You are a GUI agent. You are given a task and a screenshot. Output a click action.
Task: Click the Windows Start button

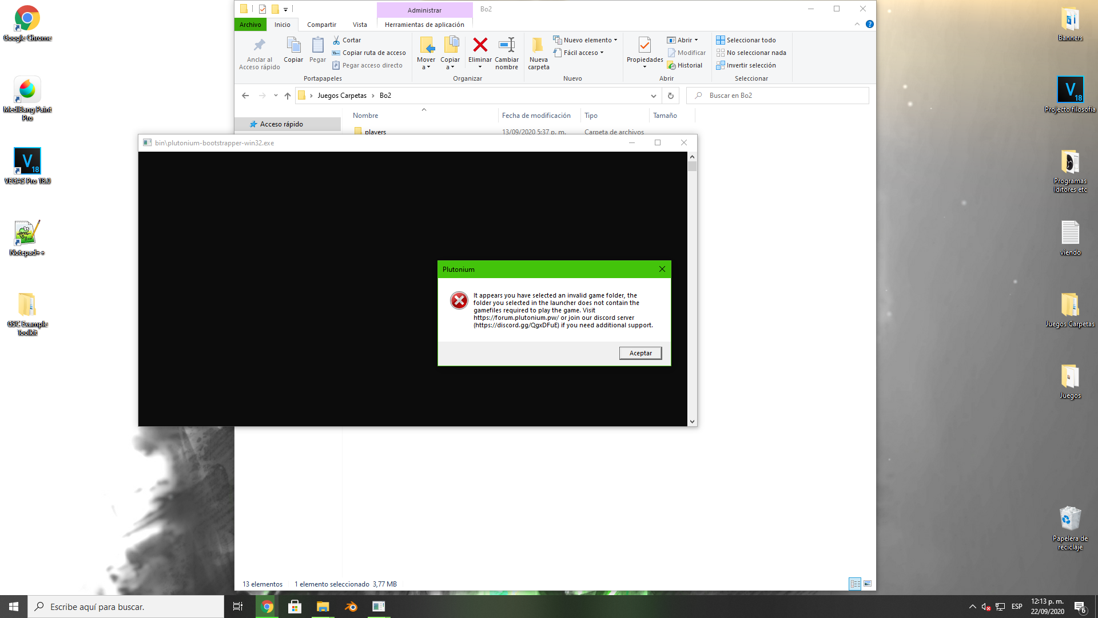14,607
